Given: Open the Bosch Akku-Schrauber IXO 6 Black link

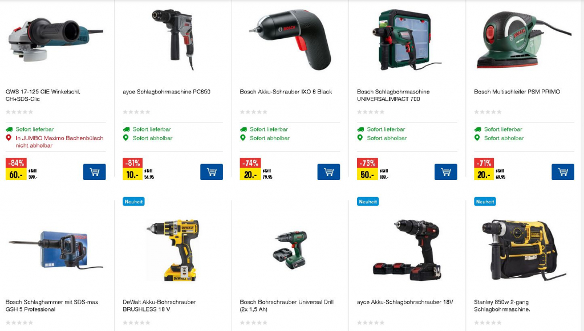Looking at the screenshot, I should click(286, 92).
